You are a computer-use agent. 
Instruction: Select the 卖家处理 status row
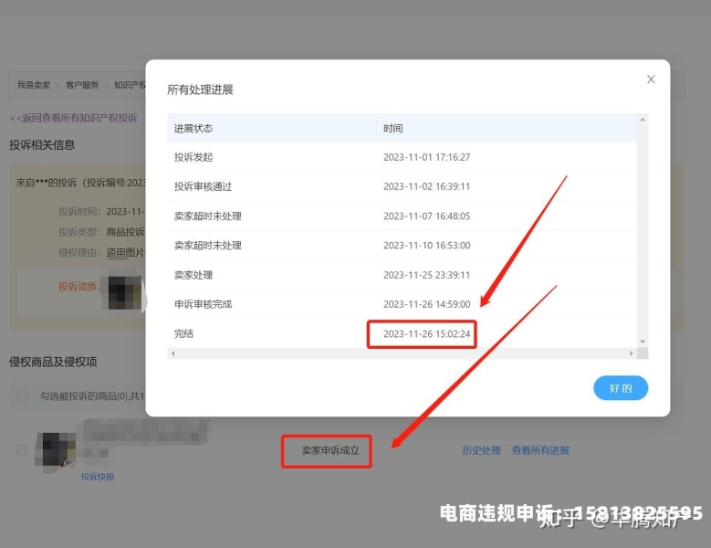click(402, 275)
